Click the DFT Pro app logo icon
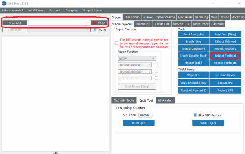The width and height of the screenshot is (245, 154). coord(4,3)
